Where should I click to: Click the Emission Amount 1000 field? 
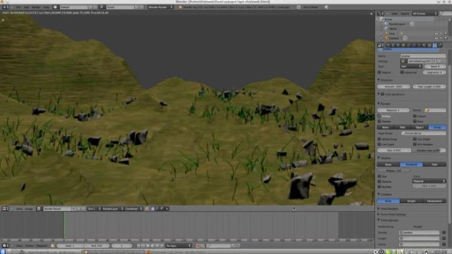point(394,86)
